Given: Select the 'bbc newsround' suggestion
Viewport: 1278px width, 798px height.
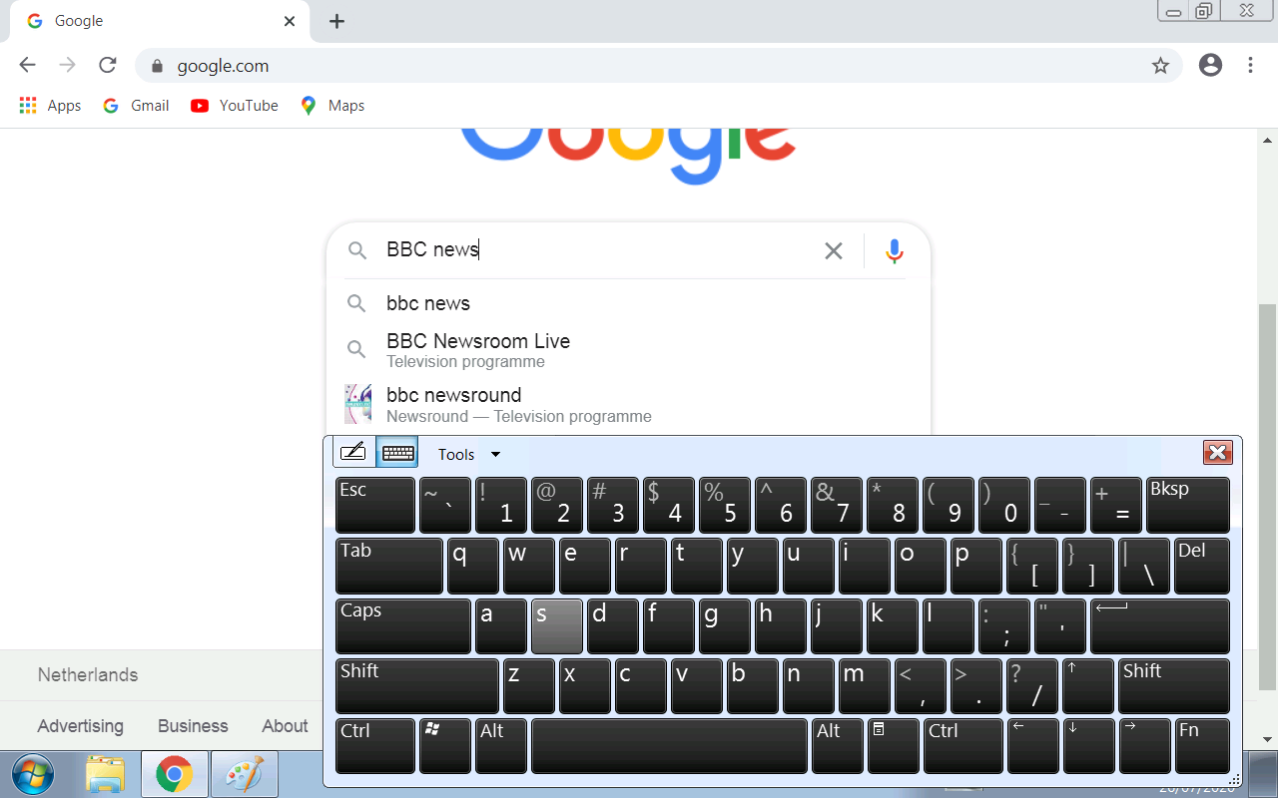Looking at the screenshot, I should 628,404.
